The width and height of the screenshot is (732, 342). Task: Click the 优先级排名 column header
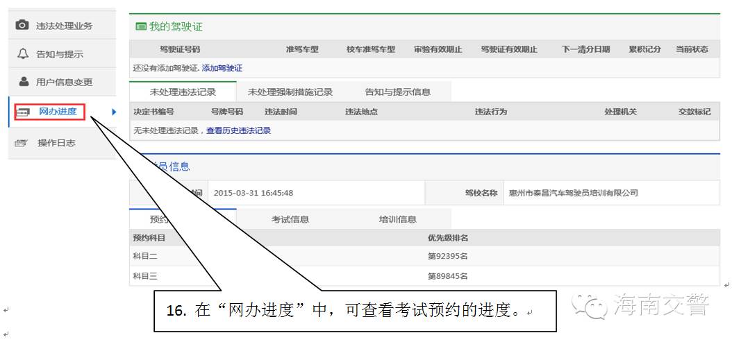pyautogui.click(x=448, y=238)
